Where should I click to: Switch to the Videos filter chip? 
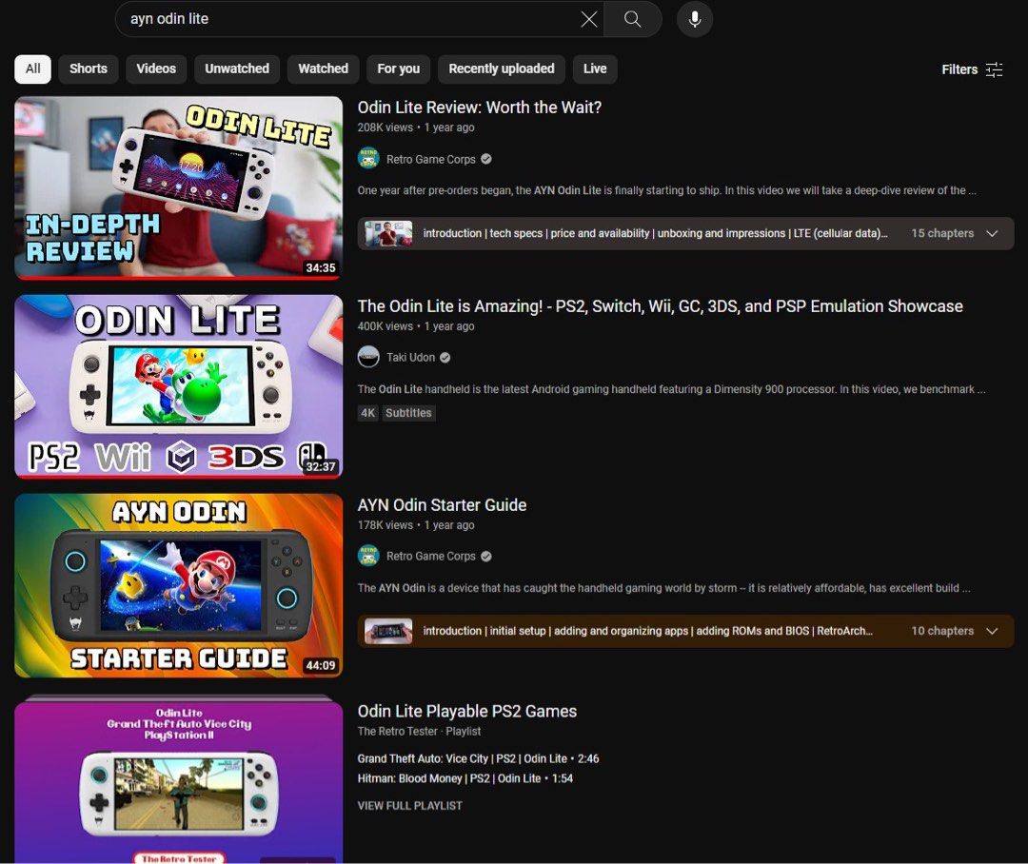(156, 69)
